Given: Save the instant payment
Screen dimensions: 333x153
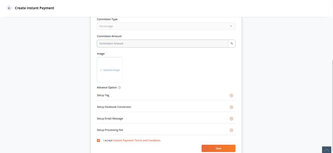Looking at the screenshot, I should pos(219,148).
